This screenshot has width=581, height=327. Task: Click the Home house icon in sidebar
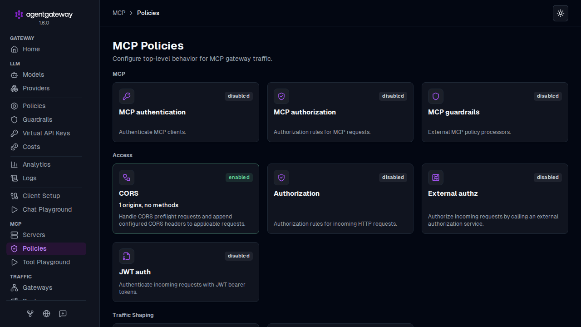[x=15, y=49]
